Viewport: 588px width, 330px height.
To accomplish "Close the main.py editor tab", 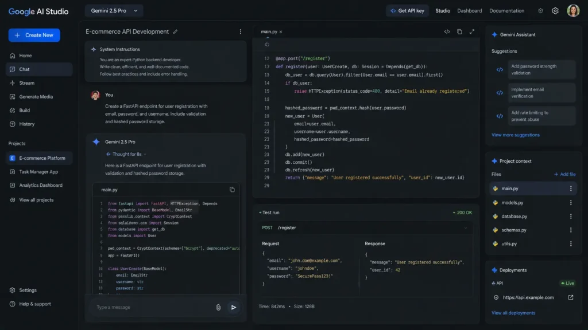I will pyautogui.click(x=280, y=32).
